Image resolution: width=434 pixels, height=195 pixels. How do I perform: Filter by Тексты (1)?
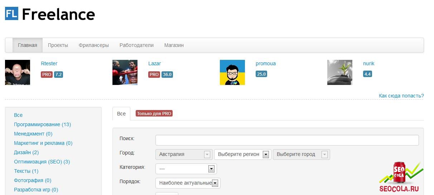click(x=26, y=171)
